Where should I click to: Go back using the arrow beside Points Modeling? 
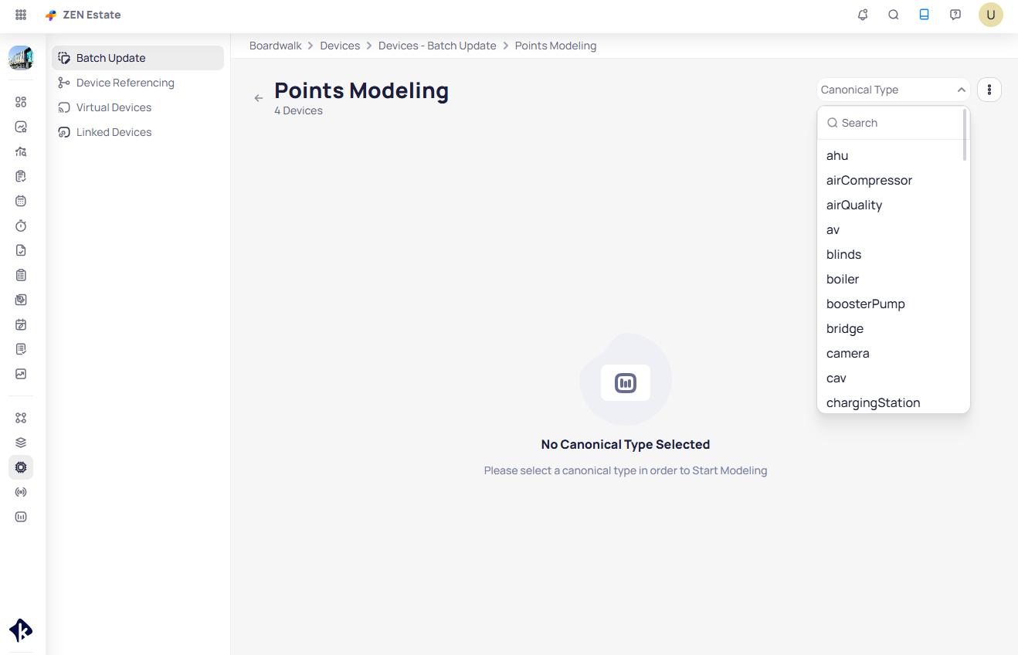tap(259, 98)
